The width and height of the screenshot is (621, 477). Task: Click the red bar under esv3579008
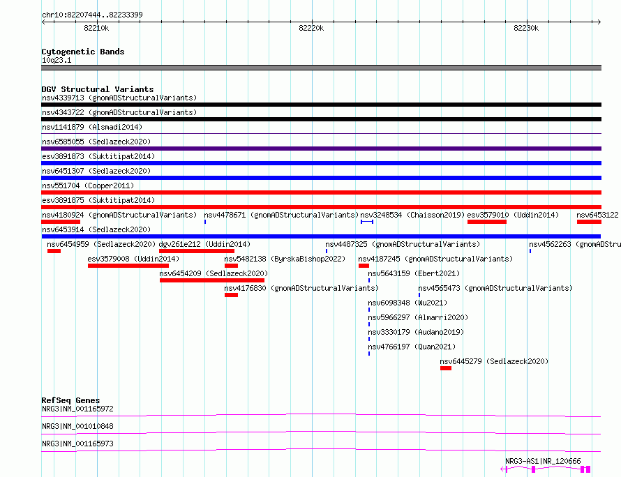pyautogui.click(x=128, y=266)
